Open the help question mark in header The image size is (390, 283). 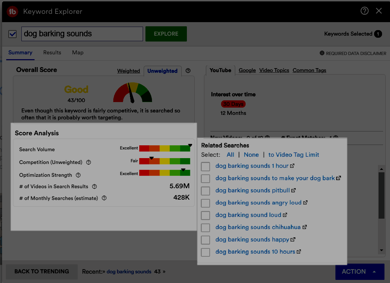tap(364, 11)
